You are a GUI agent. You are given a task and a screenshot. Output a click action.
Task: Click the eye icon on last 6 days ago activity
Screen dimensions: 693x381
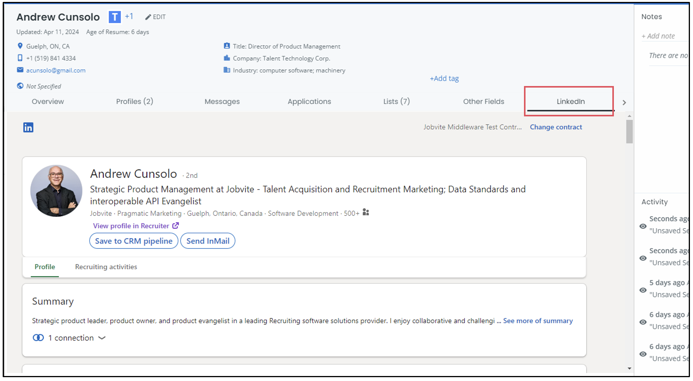click(x=643, y=354)
